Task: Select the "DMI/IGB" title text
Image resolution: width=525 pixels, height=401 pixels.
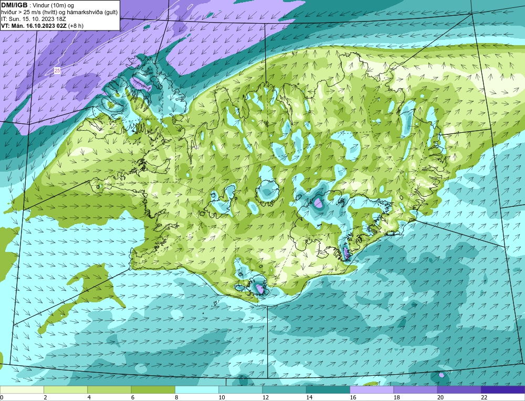Action: [14, 5]
